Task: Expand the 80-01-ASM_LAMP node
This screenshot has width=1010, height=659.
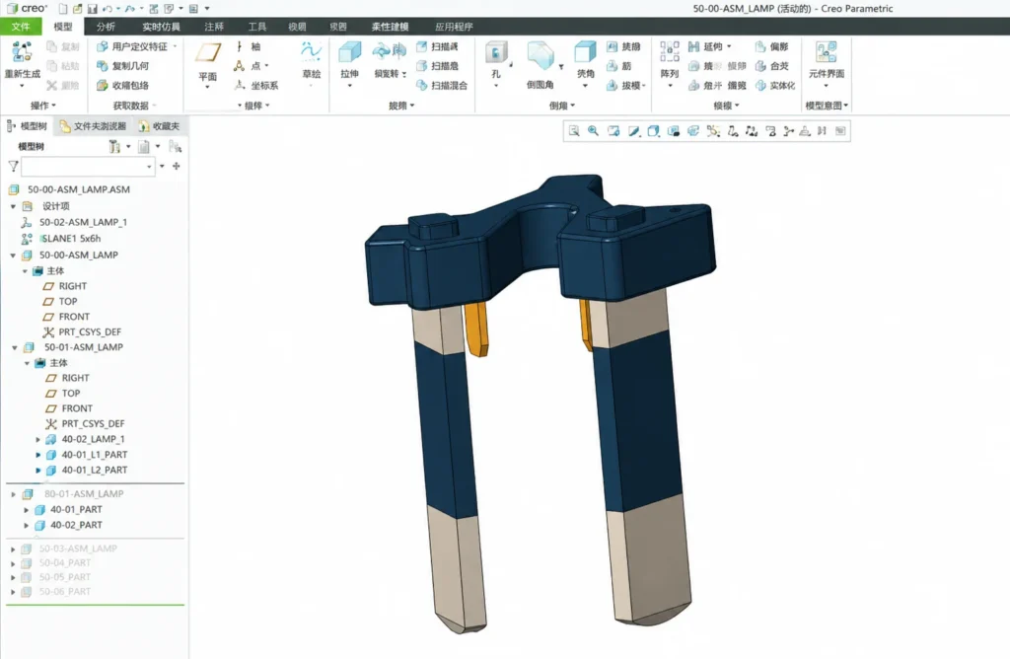Action: tap(14, 494)
